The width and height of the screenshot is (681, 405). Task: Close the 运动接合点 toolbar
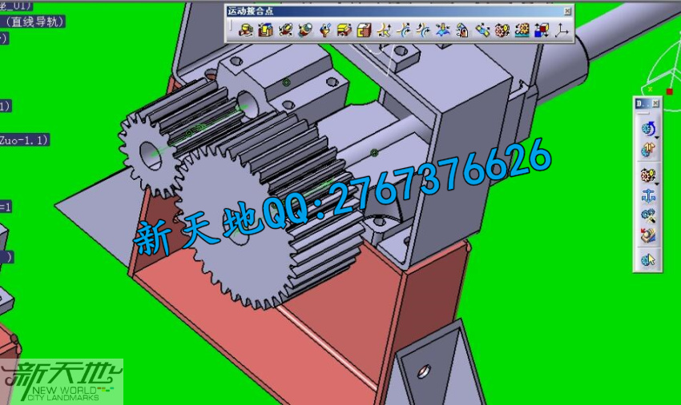[568, 11]
